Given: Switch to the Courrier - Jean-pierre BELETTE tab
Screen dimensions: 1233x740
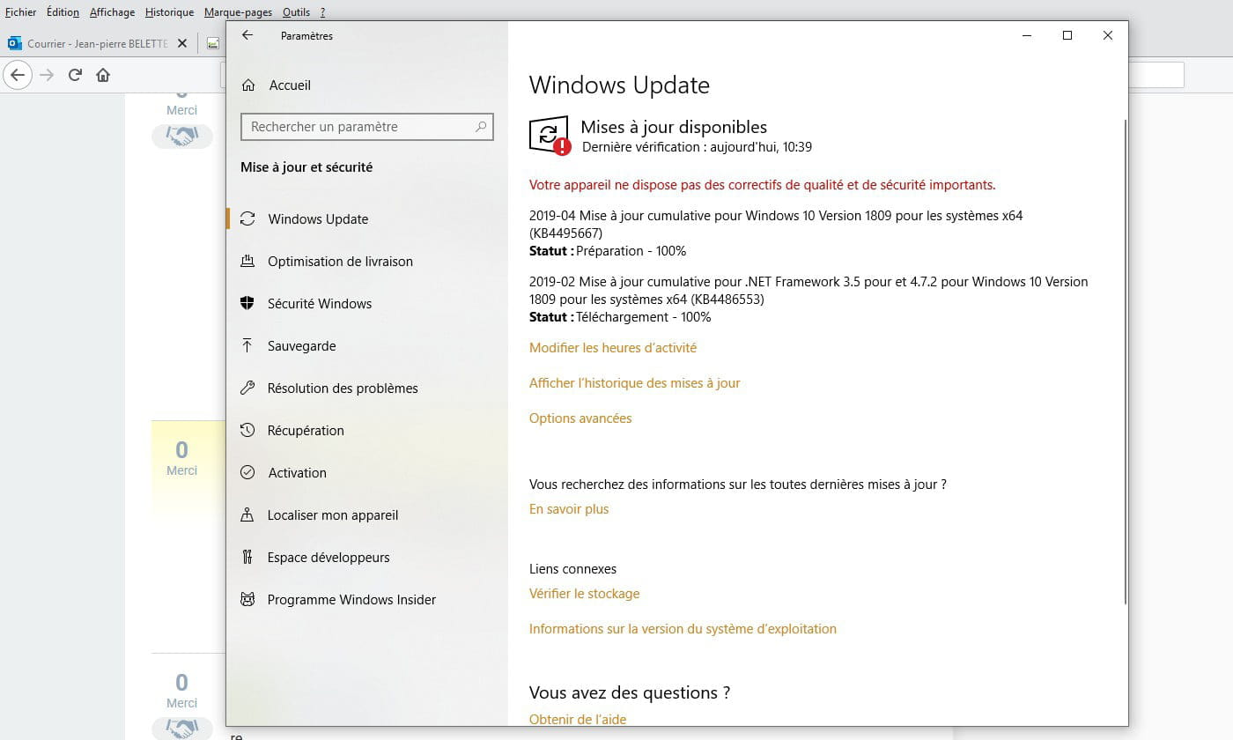Looking at the screenshot, I should (x=97, y=43).
